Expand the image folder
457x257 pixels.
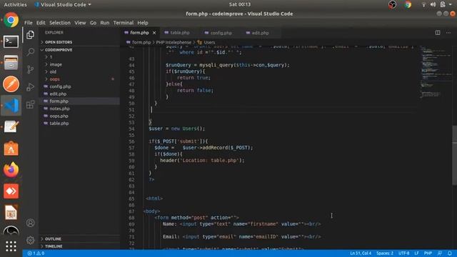pos(56,64)
